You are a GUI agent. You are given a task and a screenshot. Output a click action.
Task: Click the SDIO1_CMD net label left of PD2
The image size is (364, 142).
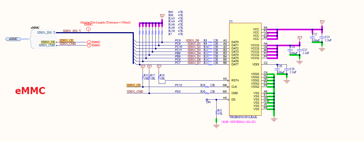135,91
